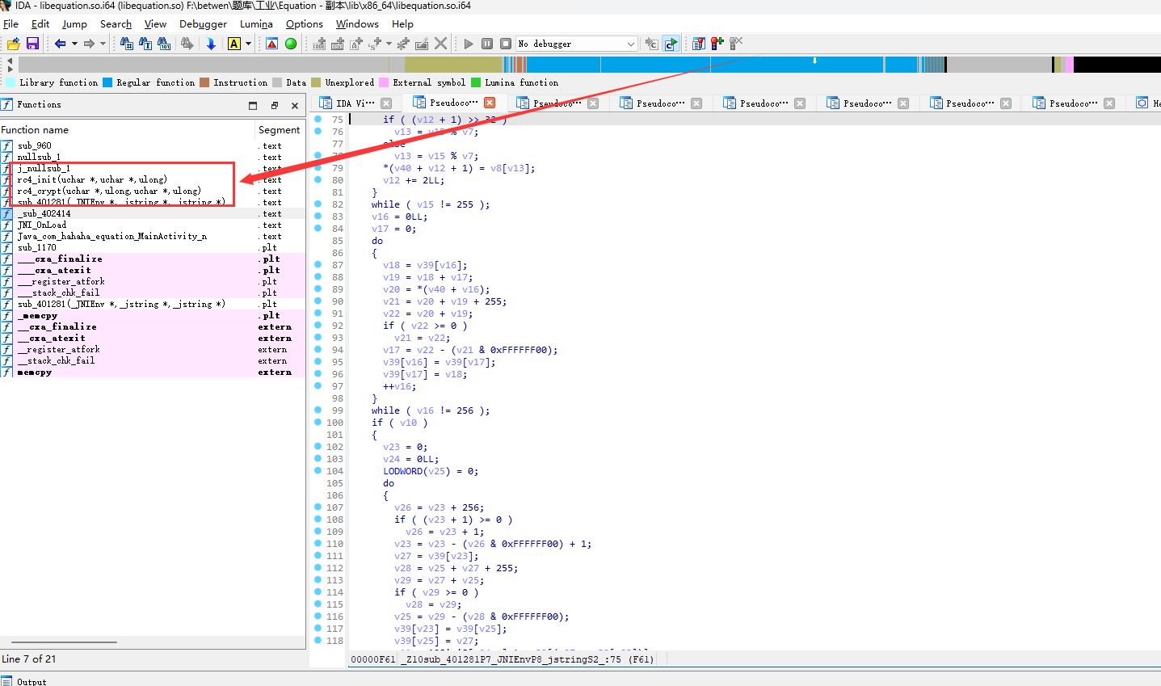The width and height of the screenshot is (1161, 686).
Task: Click the Text search binoculars icon
Action: (x=145, y=44)
